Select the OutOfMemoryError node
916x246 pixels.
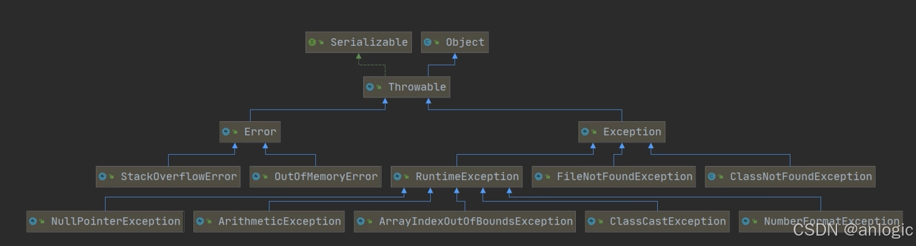point(316,176)
